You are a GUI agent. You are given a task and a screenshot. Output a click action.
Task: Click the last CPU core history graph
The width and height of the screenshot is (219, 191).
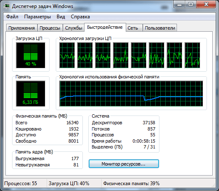tap(192, 55)
